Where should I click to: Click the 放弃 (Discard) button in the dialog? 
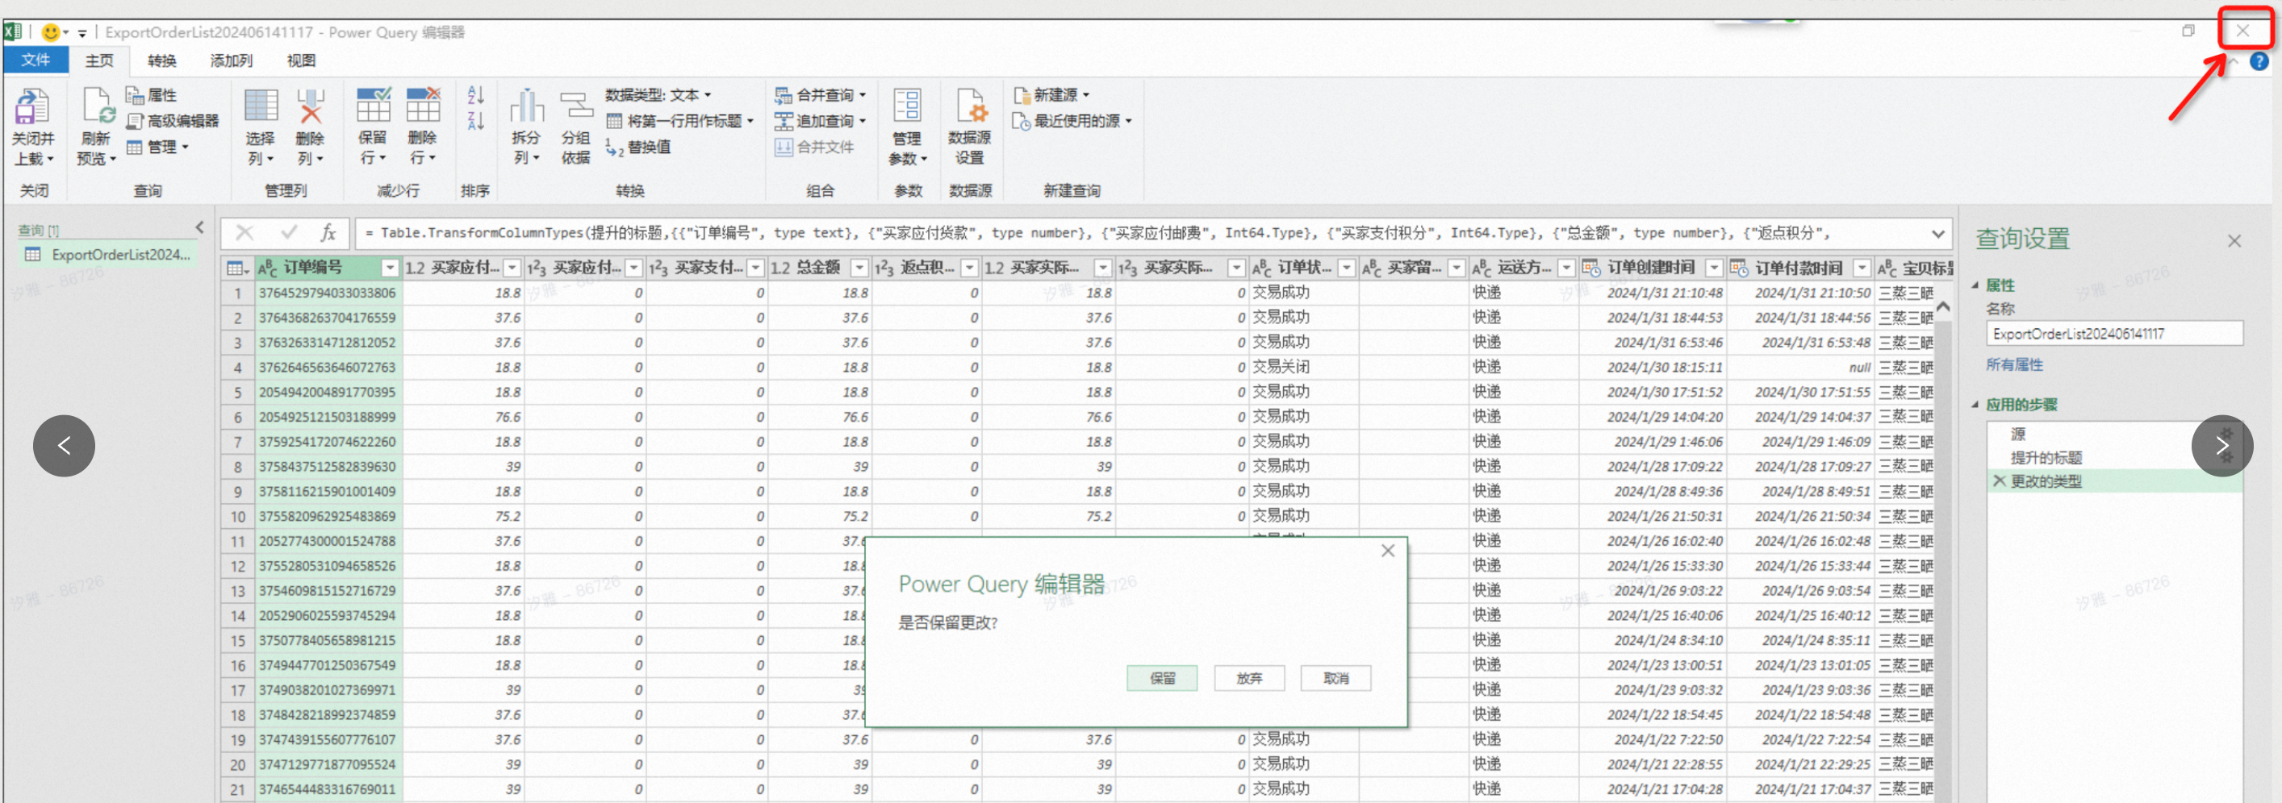pos(1249,678)
